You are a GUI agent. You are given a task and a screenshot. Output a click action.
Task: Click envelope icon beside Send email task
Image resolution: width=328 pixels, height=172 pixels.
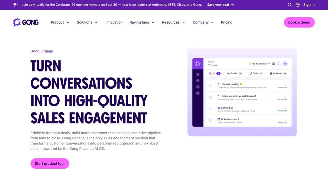click(x=219, y=108)
